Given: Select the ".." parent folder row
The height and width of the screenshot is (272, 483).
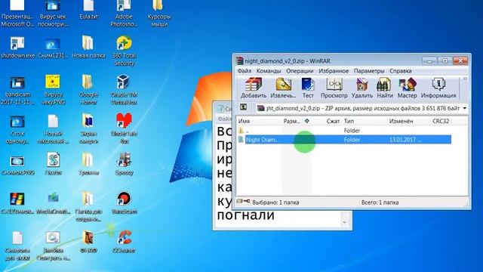Looking at the screenshot, I should (x=344, y=131).
